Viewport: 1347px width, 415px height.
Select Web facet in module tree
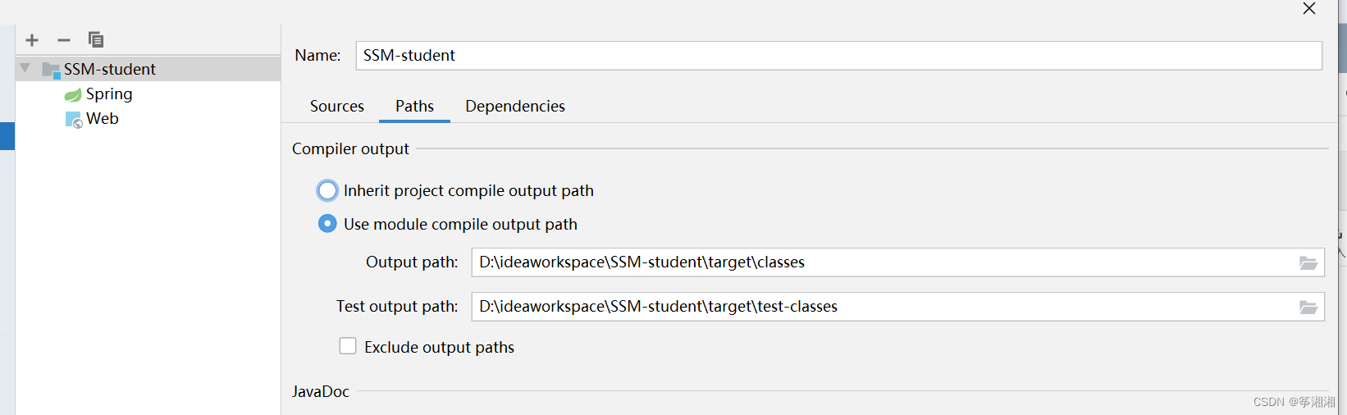pyautogui.click(x=103, y=119)
